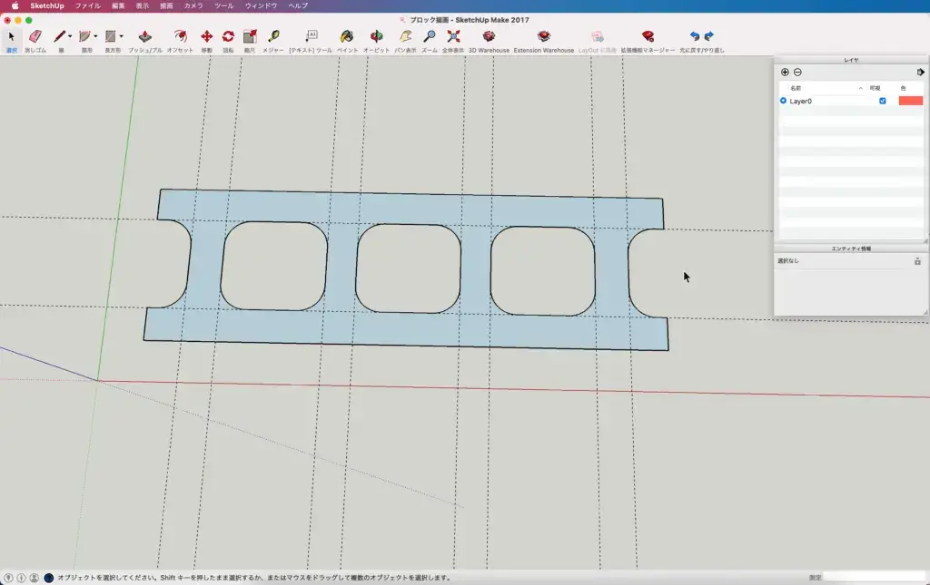Image resolution: width=930 pixels, height=585 pixels.
Task: Set Layer0 as active layer radio
Action: pos(783,102)
